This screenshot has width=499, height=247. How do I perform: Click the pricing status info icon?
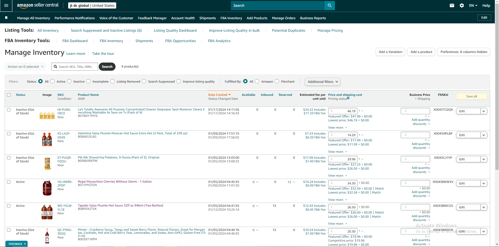[x=348, y=98]
